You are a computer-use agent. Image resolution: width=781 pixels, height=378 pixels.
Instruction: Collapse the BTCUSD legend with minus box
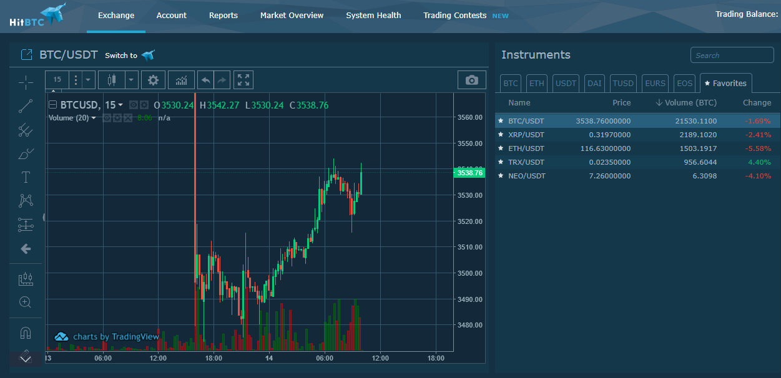52,105
